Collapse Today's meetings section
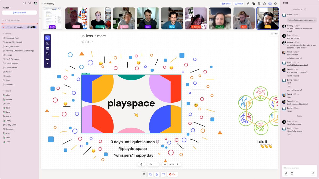Viewport: 319px width, 179px height. tap(12, 20)
